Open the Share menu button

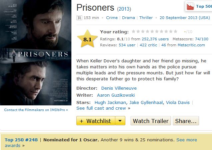(186, 121)
